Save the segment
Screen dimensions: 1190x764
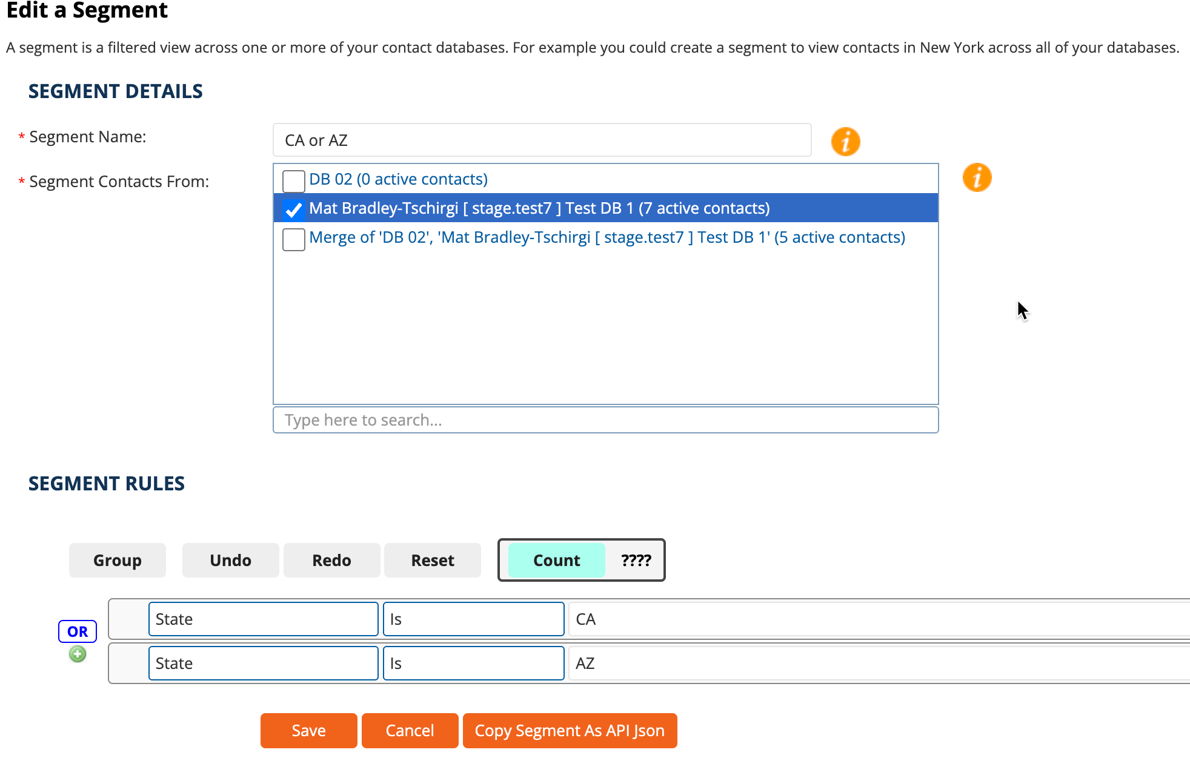click(x=308, y=730)
